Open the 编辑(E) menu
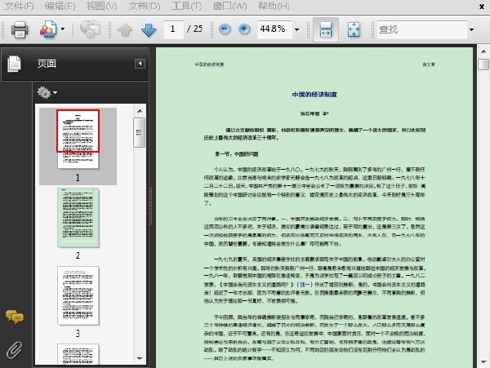This screenshot has height=368, width=490. point(60,6)
